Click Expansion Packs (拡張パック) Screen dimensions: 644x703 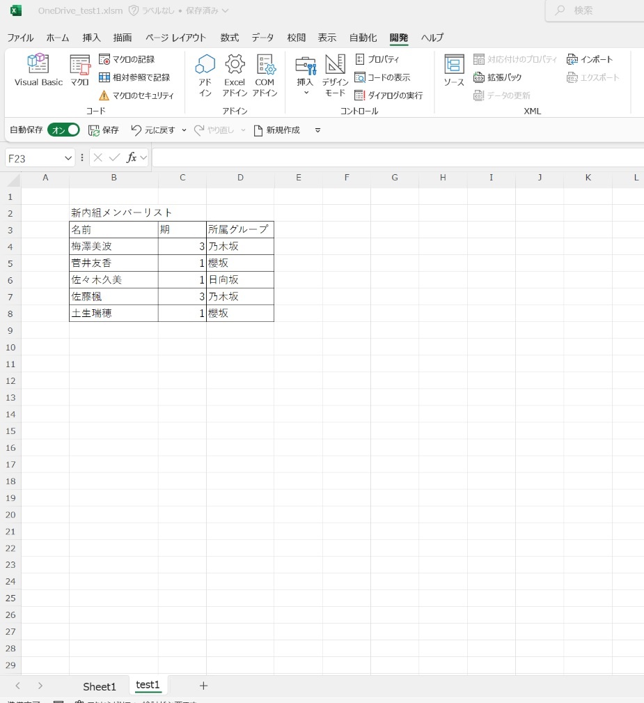tap(498, 77)
